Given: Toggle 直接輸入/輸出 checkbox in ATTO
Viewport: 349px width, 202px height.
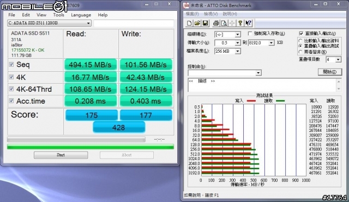Looking at the screenshot, I should click(x=301, y=34).
